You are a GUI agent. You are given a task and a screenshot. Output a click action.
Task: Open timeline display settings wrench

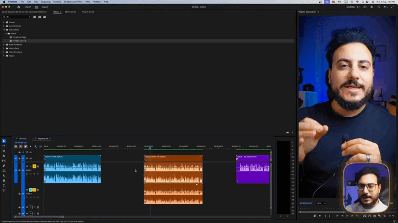click(36, 147)
